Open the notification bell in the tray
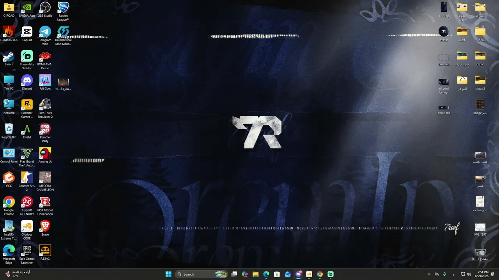This screenshot has height=280, width=499. point(493,274)
